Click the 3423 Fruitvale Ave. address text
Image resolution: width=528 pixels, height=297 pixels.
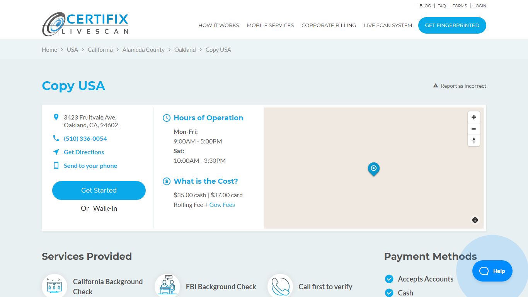pyautogui.click(x=90, y=117)
